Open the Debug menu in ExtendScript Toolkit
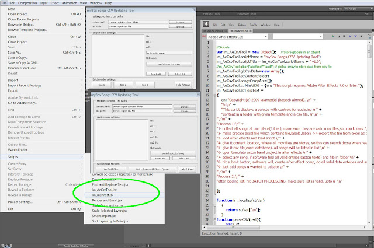Image resolution: width=374 pixels, height=248 pixels. click(x=242, y=25)
